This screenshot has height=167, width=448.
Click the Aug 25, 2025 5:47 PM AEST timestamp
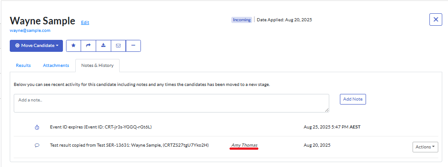point(332,127)
